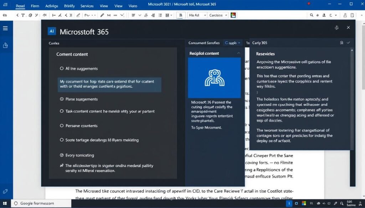The width and height of the screenshot is (365, 208).
Task: Click the M icon in the toolbar
Action: pos(109,15)
